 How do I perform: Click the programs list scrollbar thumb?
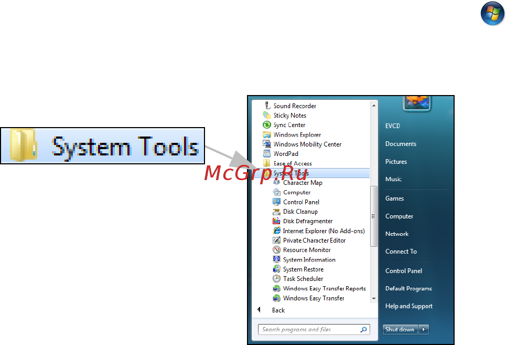coord(374,216)
